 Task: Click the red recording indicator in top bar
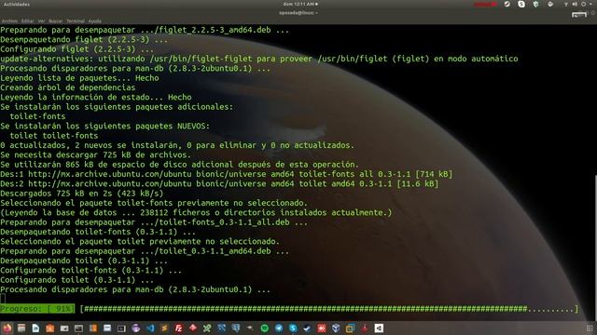click(x=485, y=4)
